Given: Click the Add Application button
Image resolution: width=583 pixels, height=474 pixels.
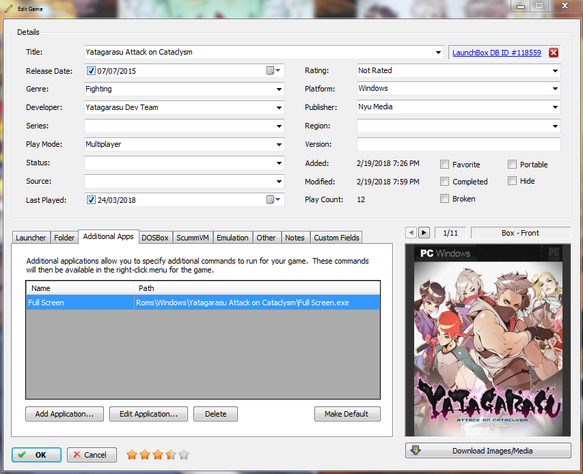Looking at the screenshot, I should [x=64, y=414].
